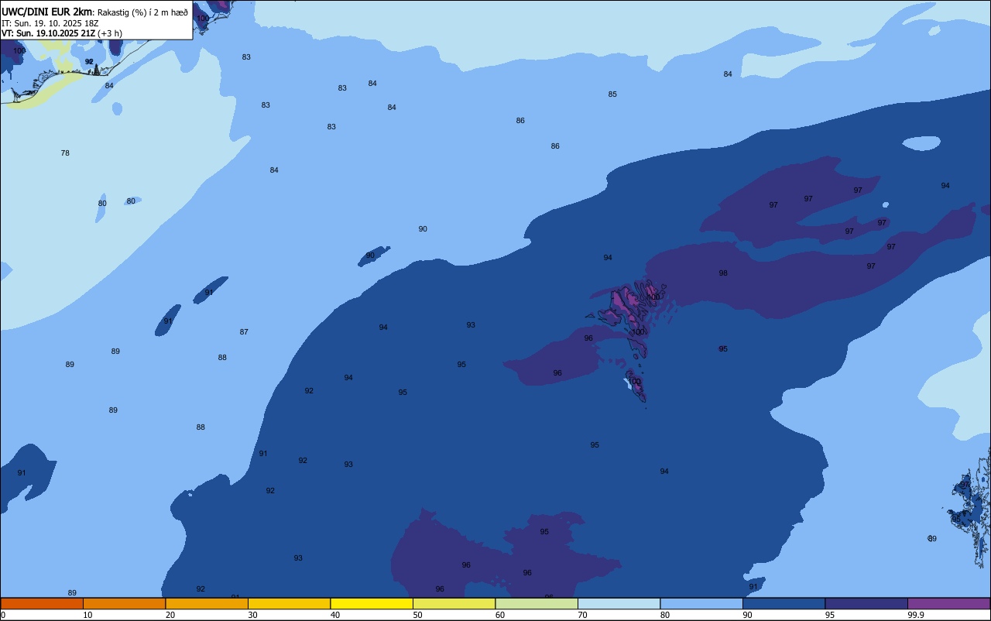991x621 pixels.
Task: Click the "0" tick label on the legend
Action: tap(3, 615)
